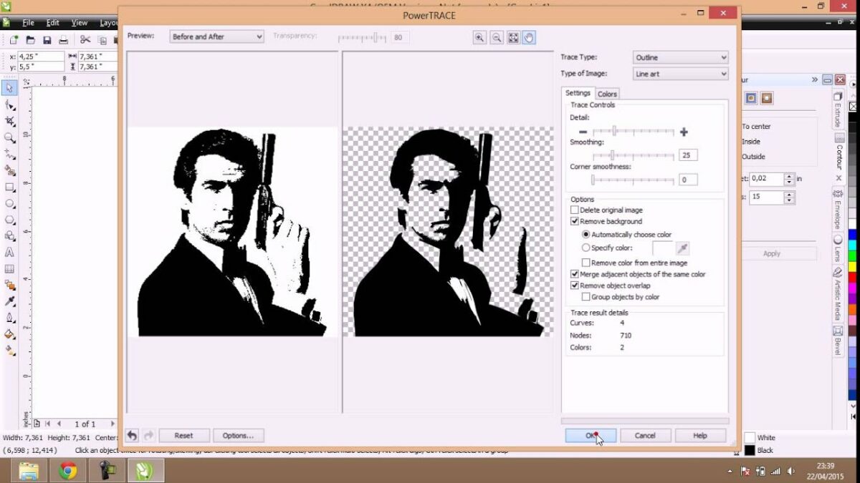Screen dimensions: 860x483
Task: Select the Pick tool in the toolbox
Action: tap(9, 87)
